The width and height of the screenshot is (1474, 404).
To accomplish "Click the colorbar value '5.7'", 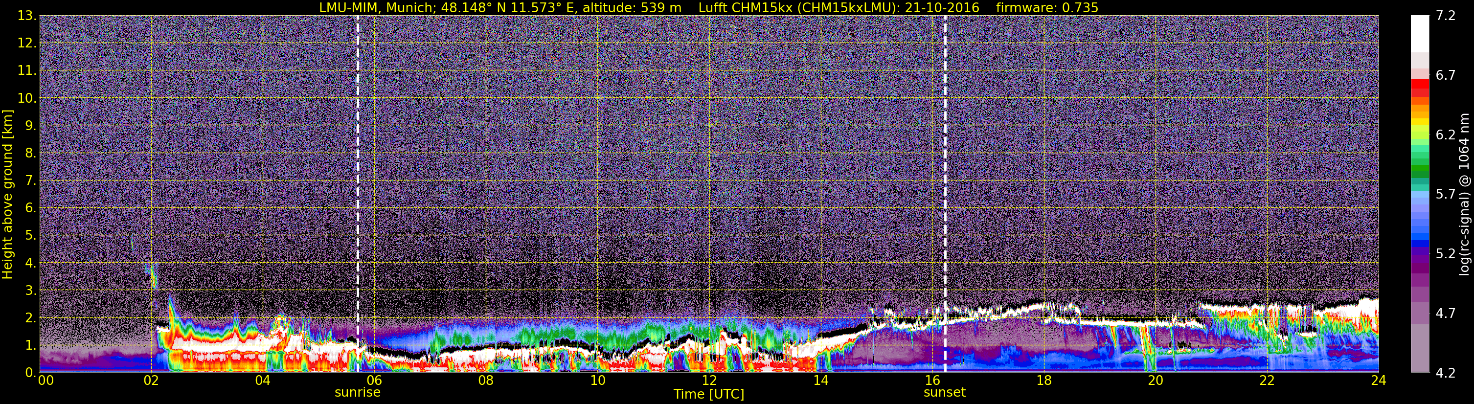I will tap(1446, 194).
